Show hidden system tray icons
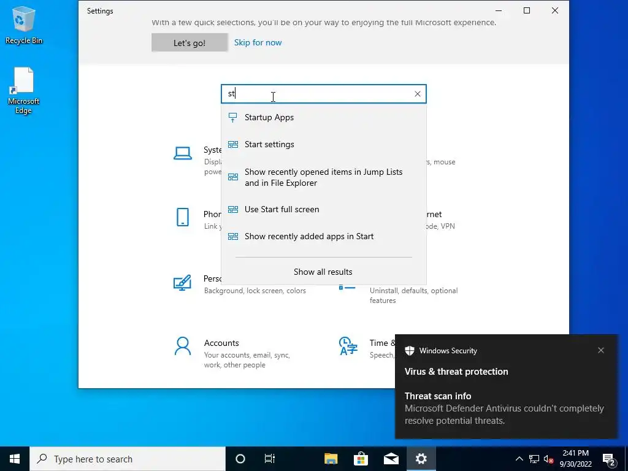The height and width of the screenshot is (471, 628). coord(519,459)
